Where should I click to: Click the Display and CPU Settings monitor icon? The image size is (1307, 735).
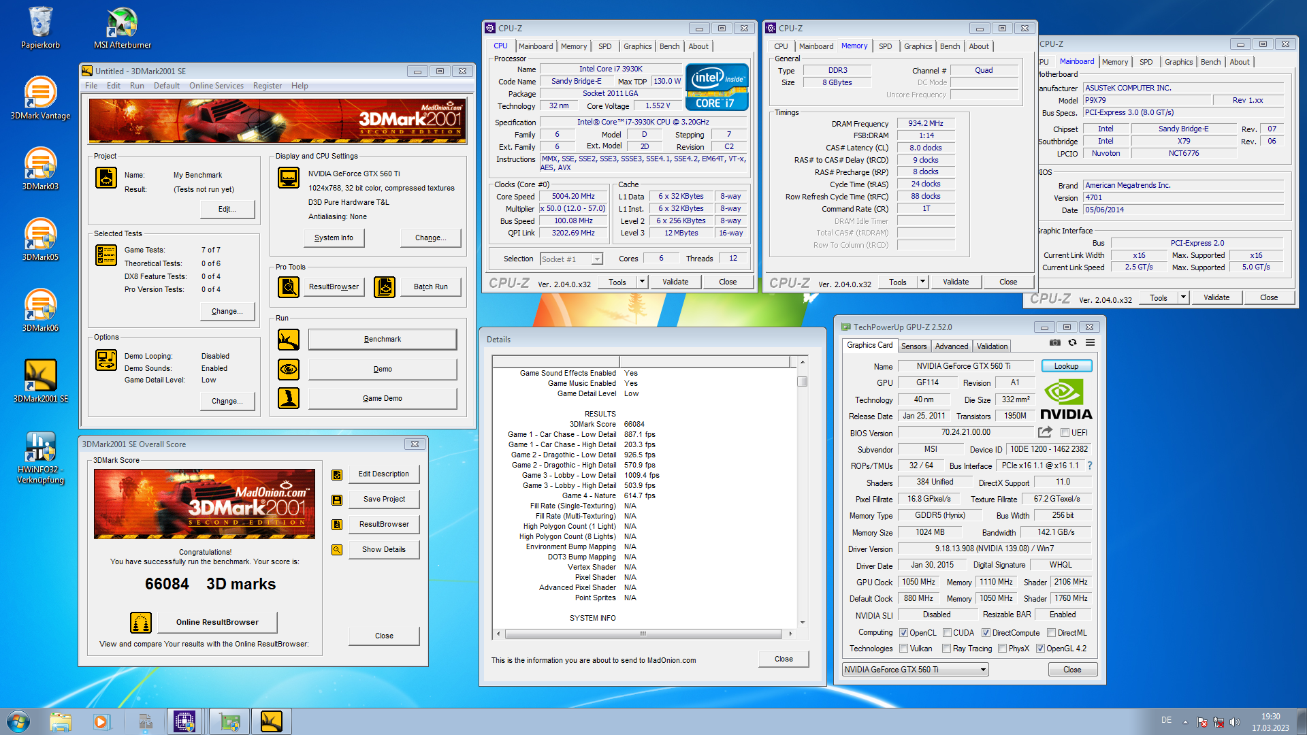pos(289,178)
